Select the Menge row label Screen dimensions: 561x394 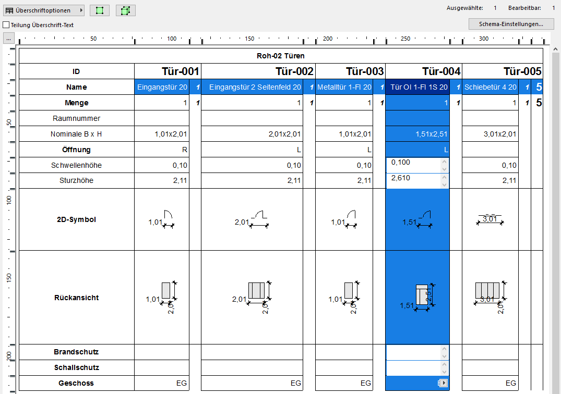point(77,103)
